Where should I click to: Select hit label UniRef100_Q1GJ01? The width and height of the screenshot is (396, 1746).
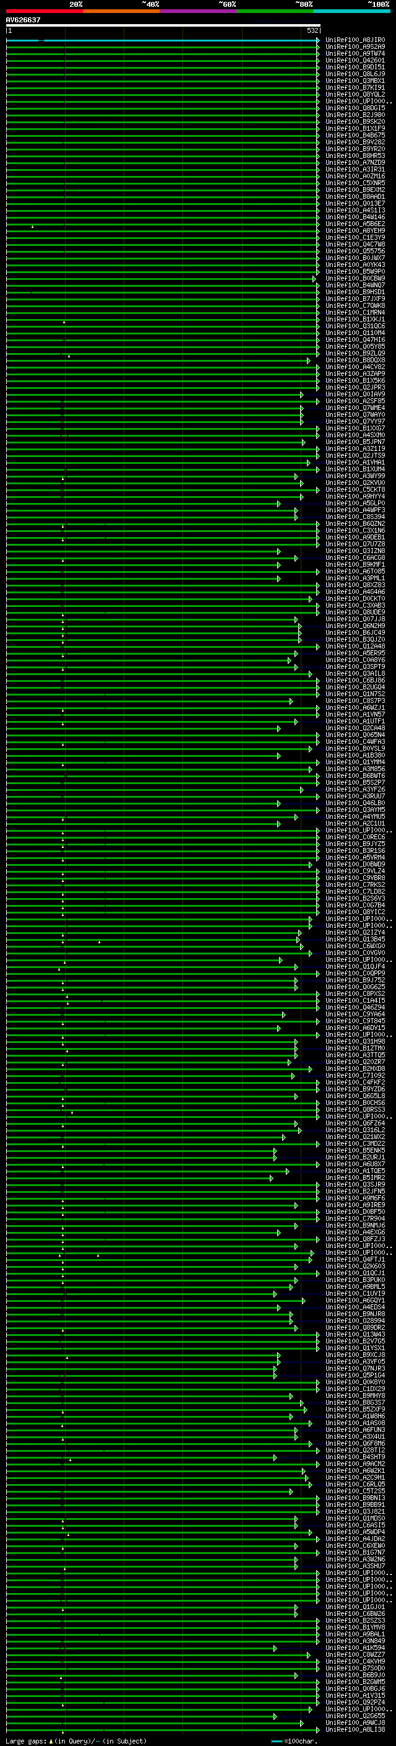355,1607
